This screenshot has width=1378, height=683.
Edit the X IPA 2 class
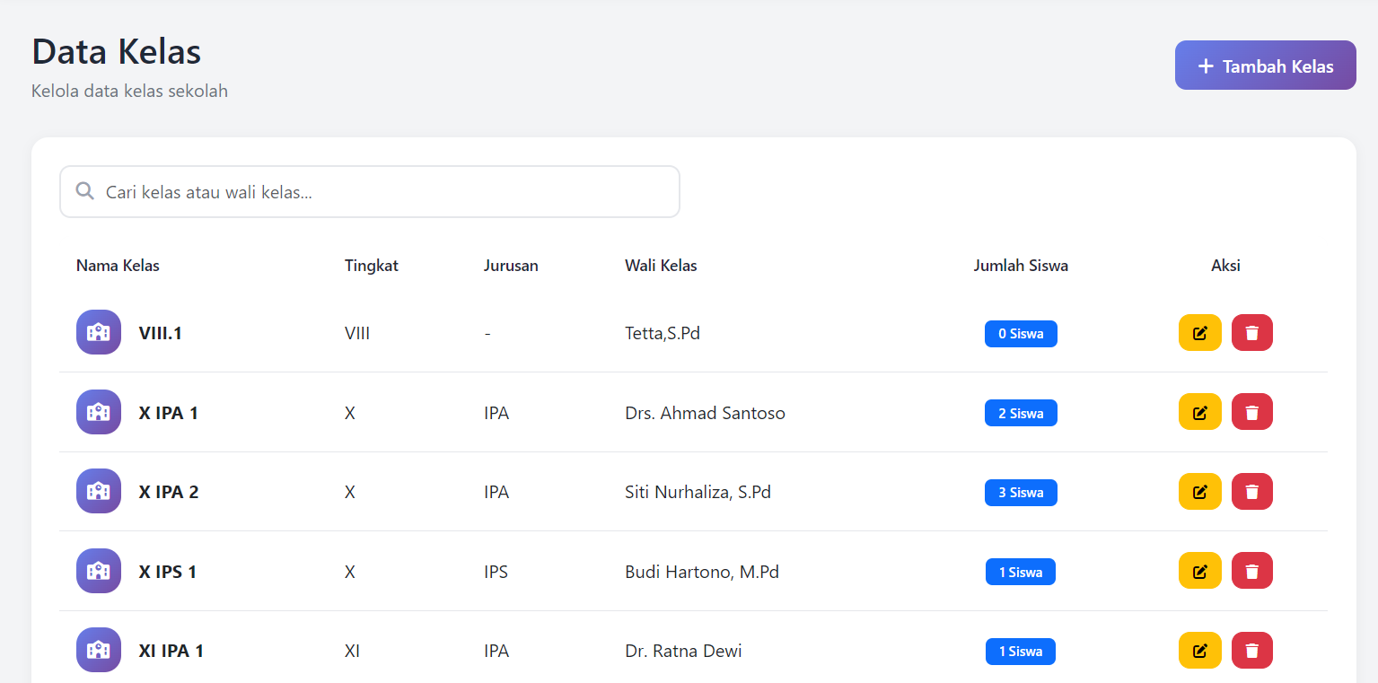(1199, 492)
